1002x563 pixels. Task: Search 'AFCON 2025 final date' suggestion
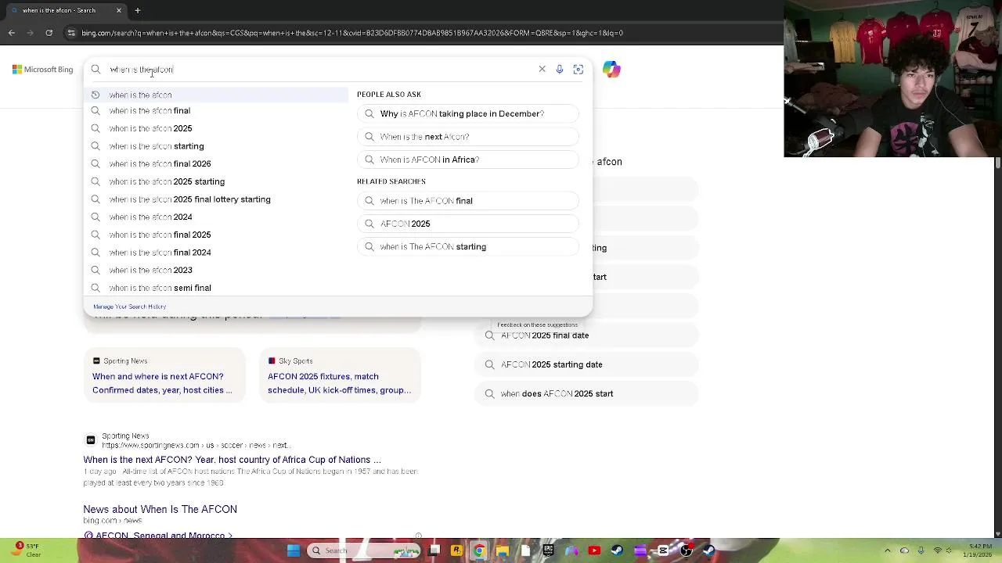[586, 335]
